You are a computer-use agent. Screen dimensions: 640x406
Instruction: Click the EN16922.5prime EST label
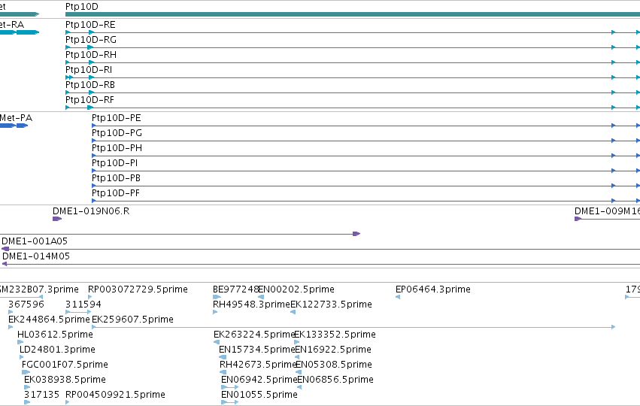333,350
